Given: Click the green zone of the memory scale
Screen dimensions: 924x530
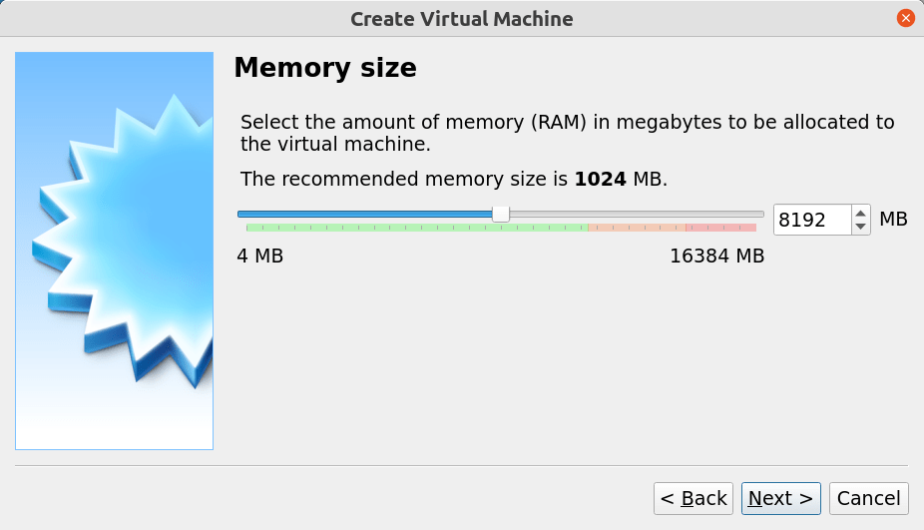Looking at the screenshot, I should tap(417, 228).
